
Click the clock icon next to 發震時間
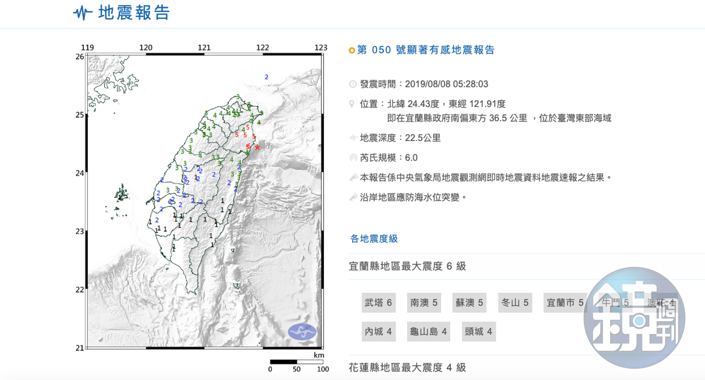pos(352,84)
